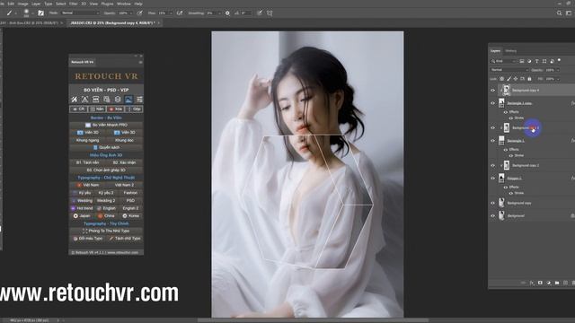Open the layer Fill dropdown arrow

tap(558, 79)
